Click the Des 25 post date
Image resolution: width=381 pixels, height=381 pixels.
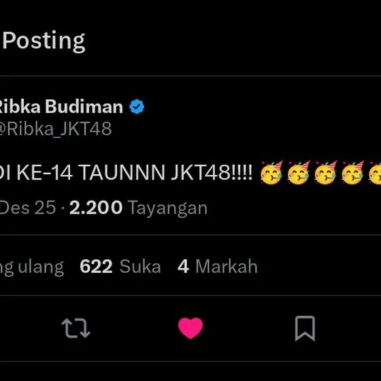(x=28, y=208)
